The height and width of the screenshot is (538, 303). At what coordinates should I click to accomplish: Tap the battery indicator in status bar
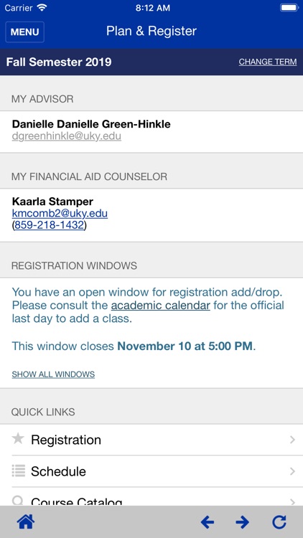(289, 8)
